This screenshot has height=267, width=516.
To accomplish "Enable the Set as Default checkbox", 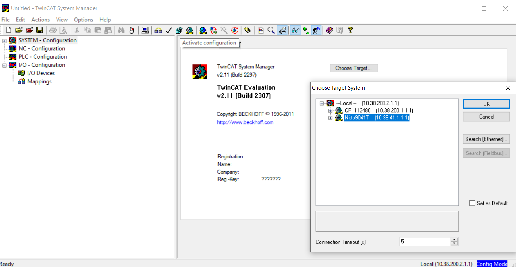I will point(472,203).
